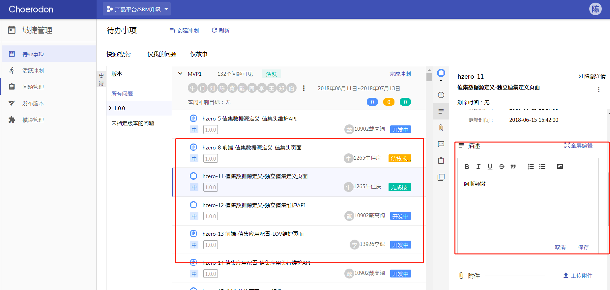Image resolution: width=610 pixels, height=290 pixels.
Task: Click the Choerodon logo
Action: (31, 9)
